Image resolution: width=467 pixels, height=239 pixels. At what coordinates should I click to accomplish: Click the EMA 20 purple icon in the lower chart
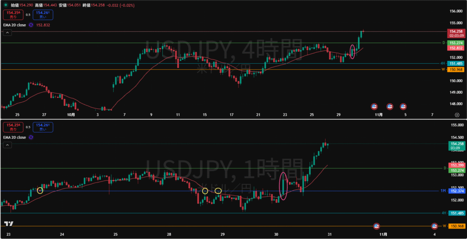point(31,137)
